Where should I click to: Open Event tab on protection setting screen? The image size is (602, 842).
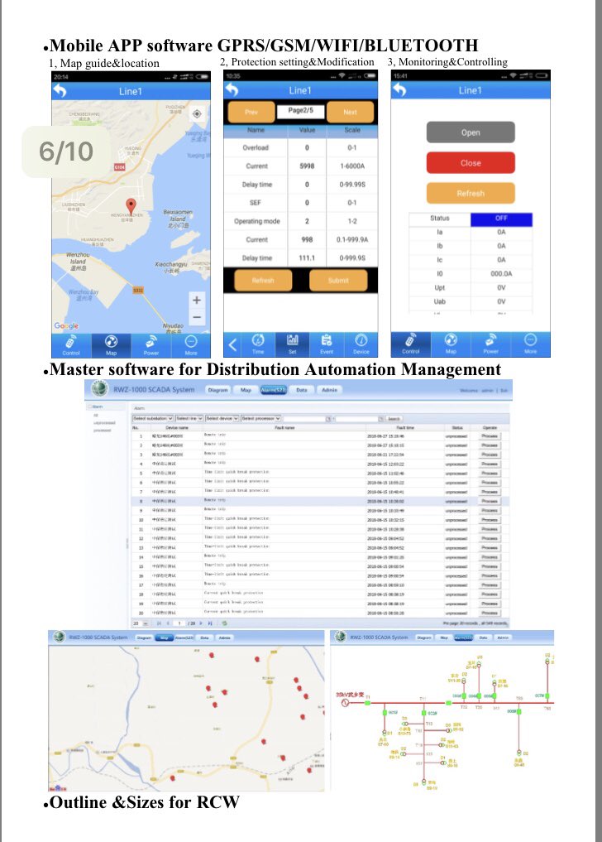(327, 344)
